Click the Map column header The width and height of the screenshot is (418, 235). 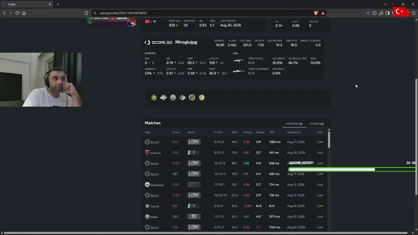pos(148,133)
